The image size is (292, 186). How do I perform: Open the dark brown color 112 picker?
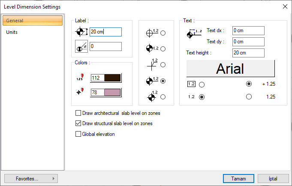(x=106, y=78)
